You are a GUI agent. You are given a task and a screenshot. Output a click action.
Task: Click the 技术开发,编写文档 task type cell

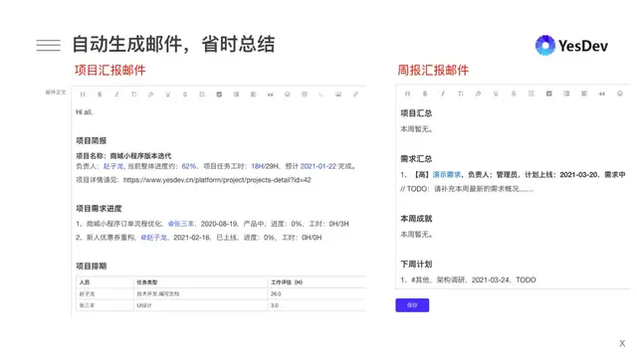pos(158,294)
